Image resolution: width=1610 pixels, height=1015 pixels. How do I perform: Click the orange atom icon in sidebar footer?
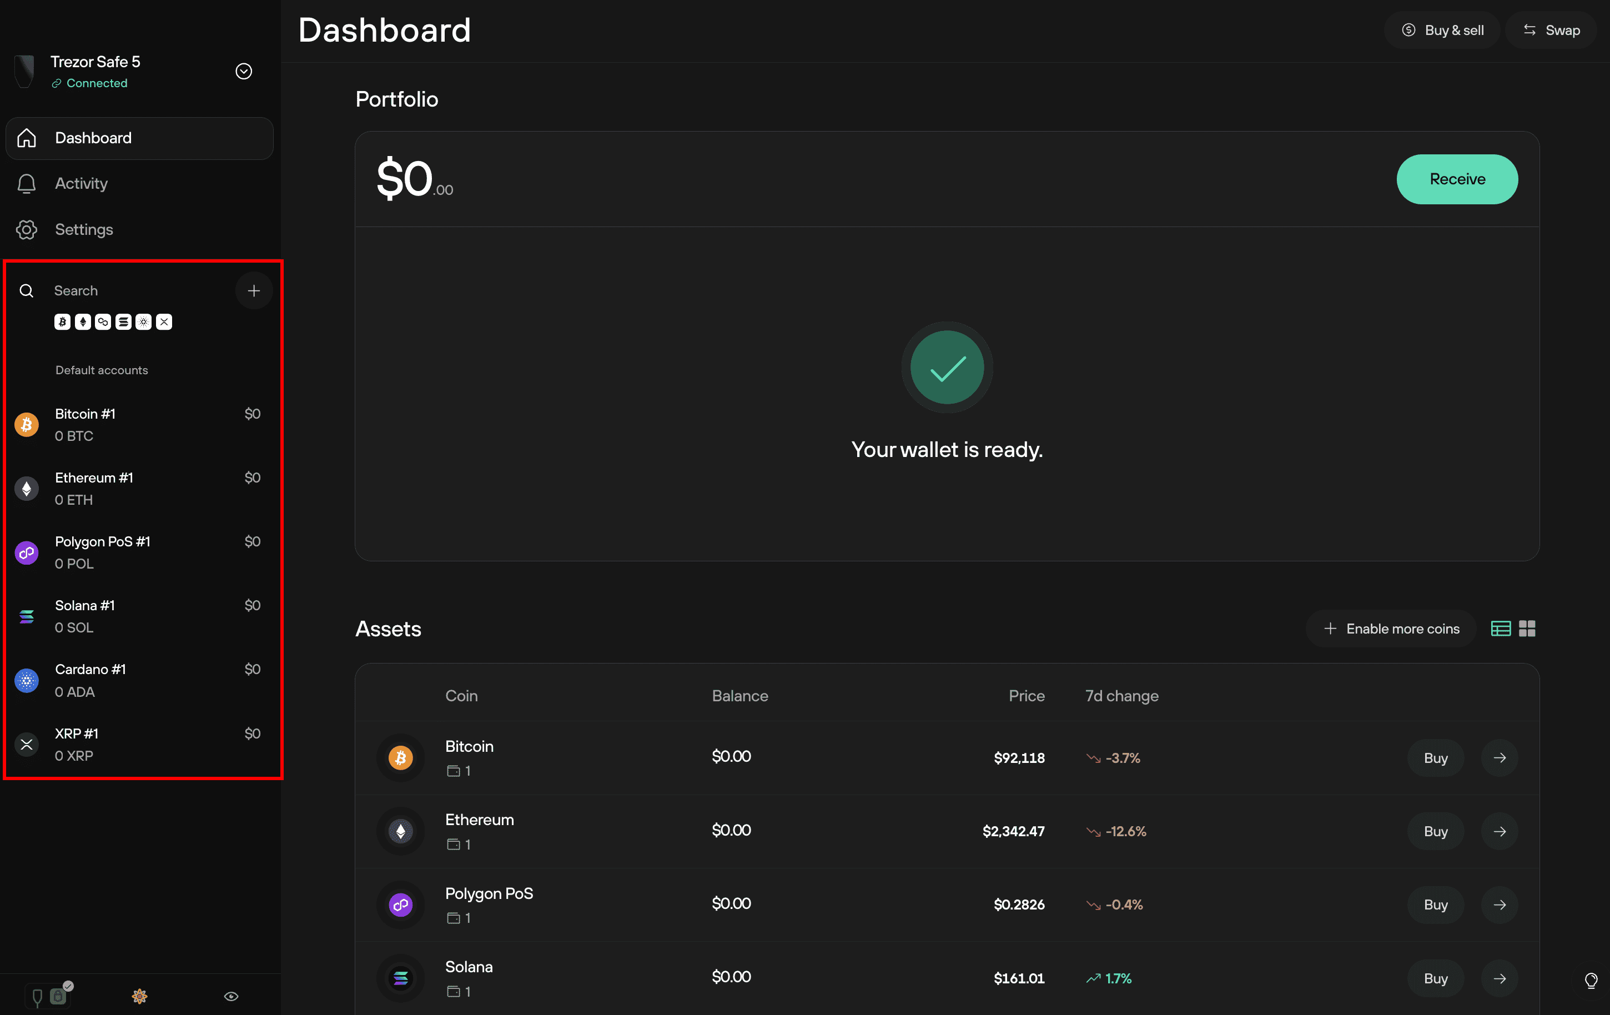coord(139,996)
